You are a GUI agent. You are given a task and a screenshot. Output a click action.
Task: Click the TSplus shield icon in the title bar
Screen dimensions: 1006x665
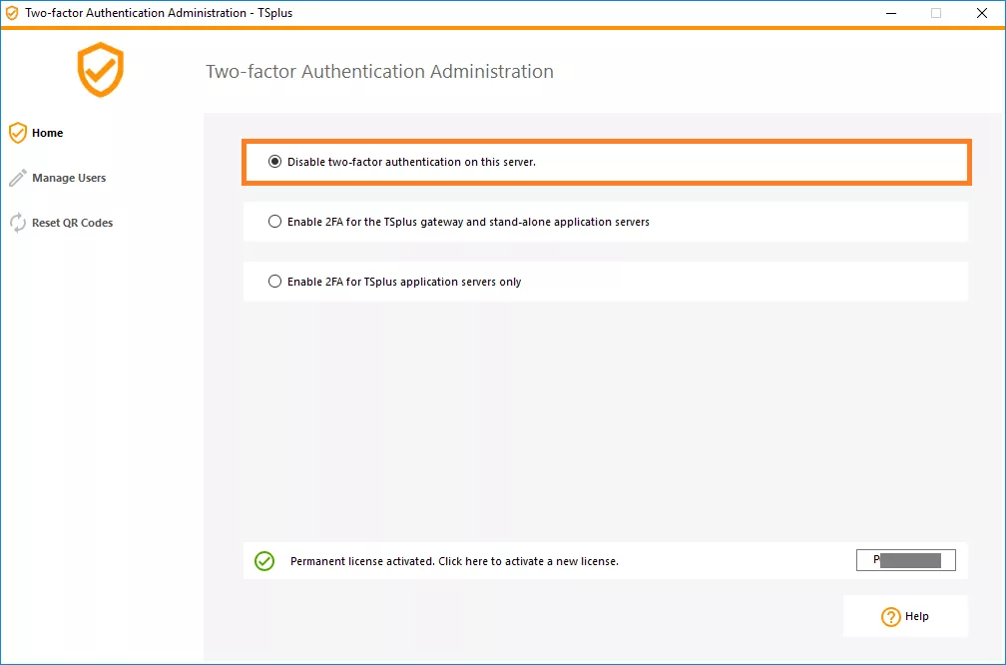pyautogui.click(x=12, y=13)
